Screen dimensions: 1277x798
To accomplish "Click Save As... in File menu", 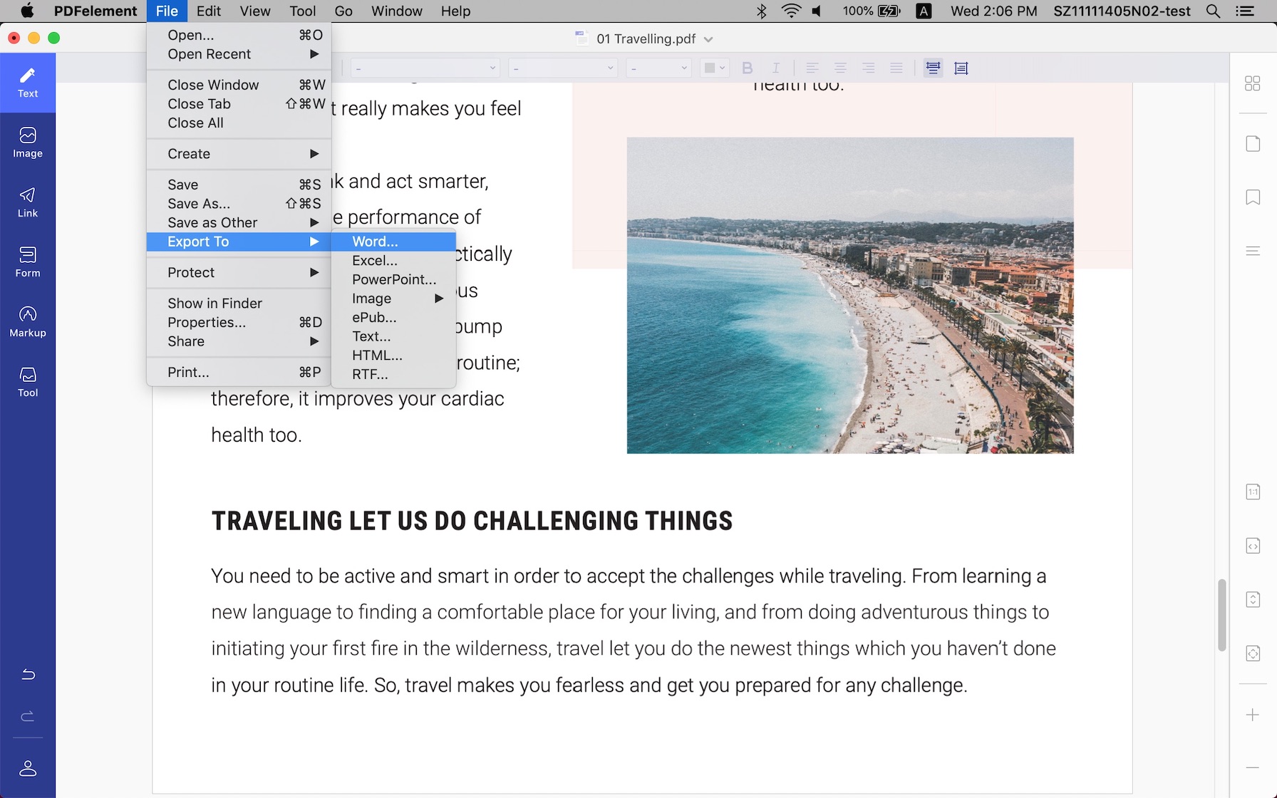I will pyautogui.click(x=199, y=204).
